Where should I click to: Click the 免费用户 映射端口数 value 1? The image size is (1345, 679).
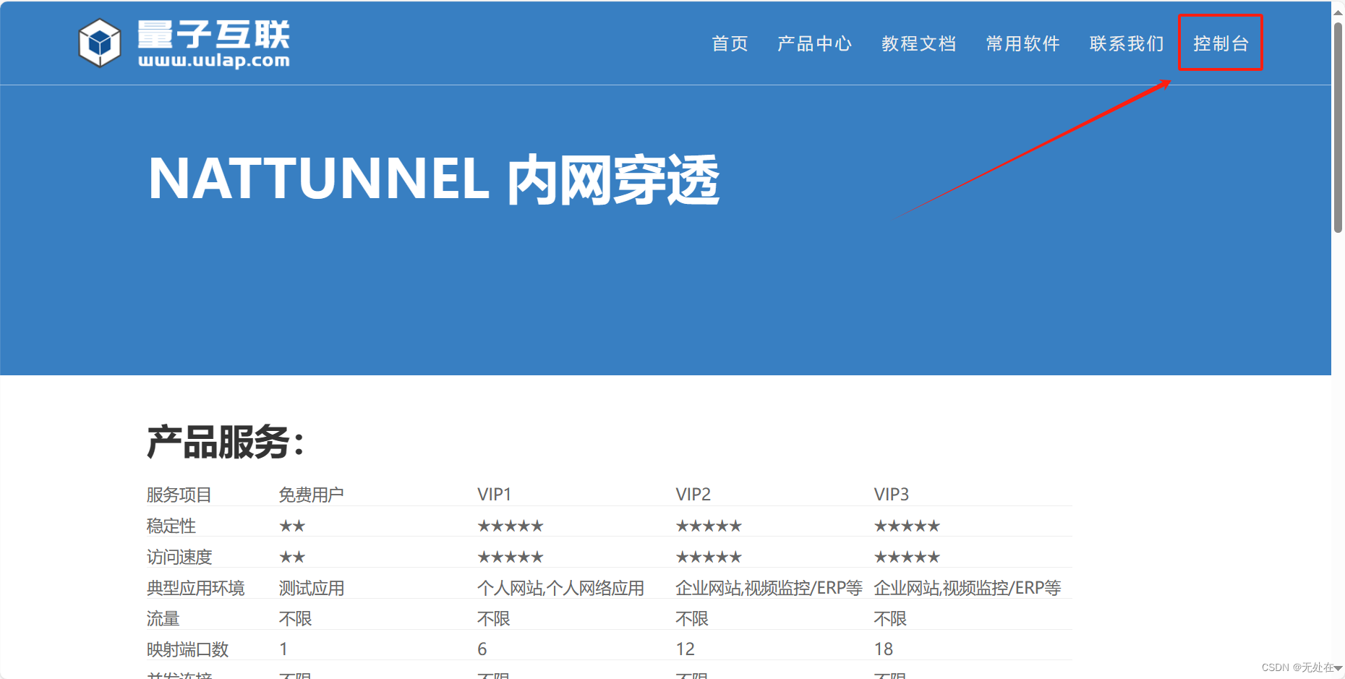pyautogui.click(x=283, y=649)
